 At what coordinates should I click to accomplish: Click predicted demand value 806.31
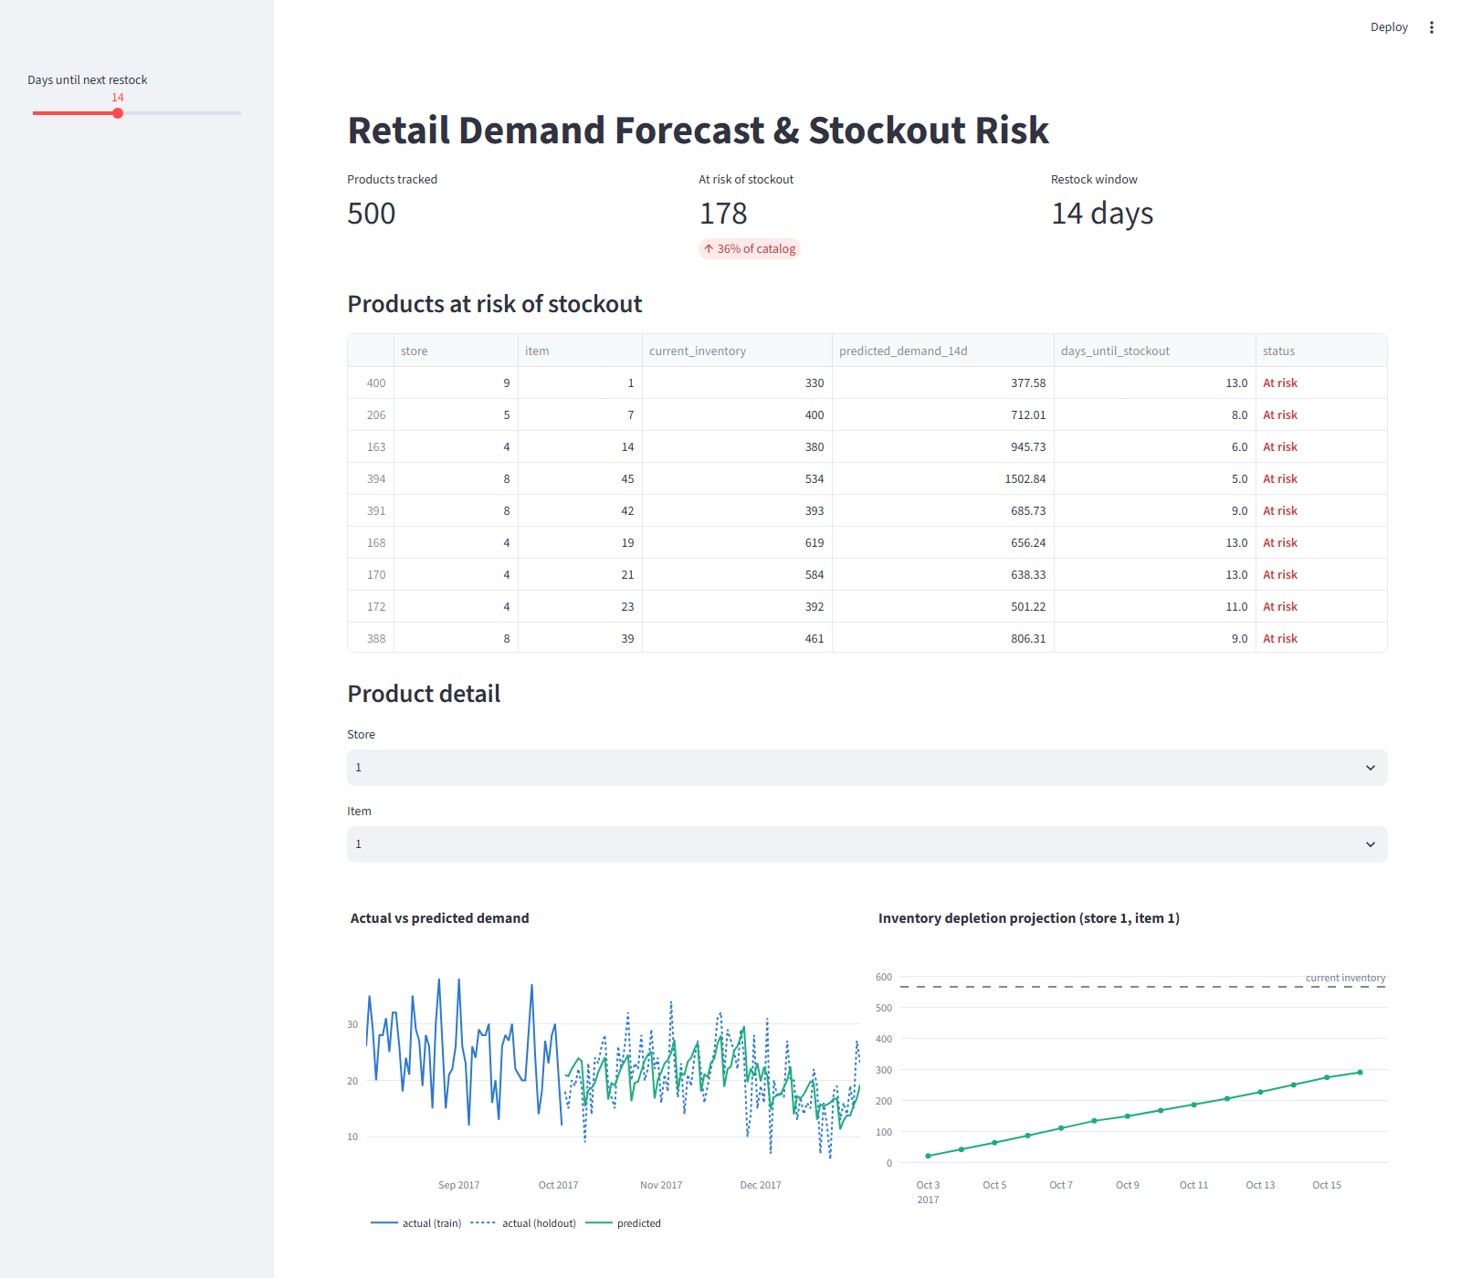pyautogui.click(x=942, y=638)
